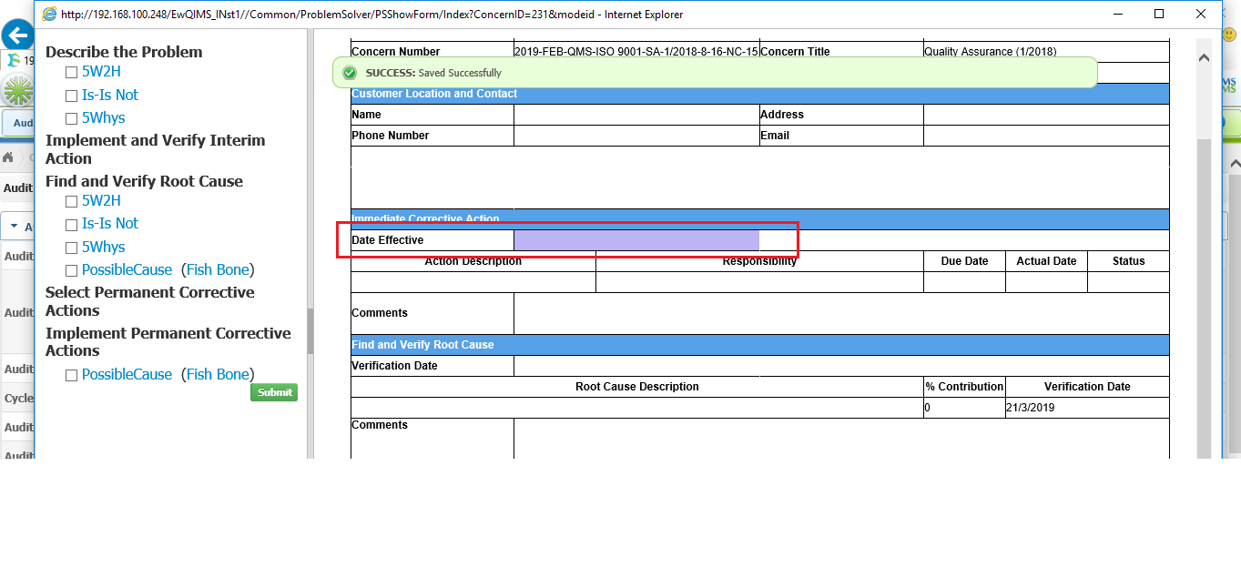Open the Is-Is Not link under Describe the Problem
Image resolution: width=1241 pixels, height=567 pixels.
pos(110,95)
